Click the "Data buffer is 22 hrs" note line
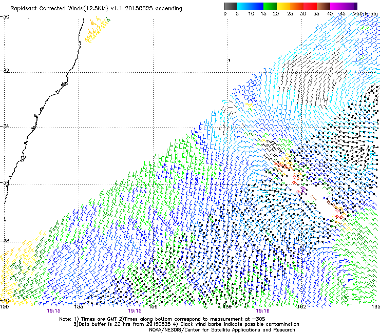 pos(186,324)
